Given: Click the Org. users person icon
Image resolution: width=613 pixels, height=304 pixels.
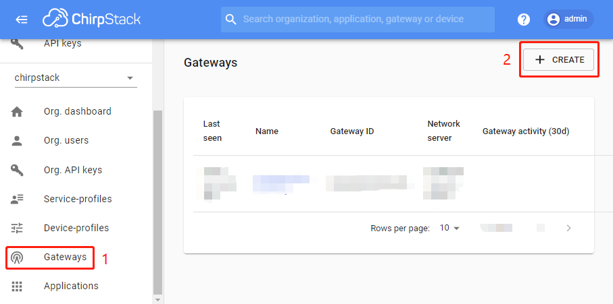Looking at the screenshot, I should (17, 141).
